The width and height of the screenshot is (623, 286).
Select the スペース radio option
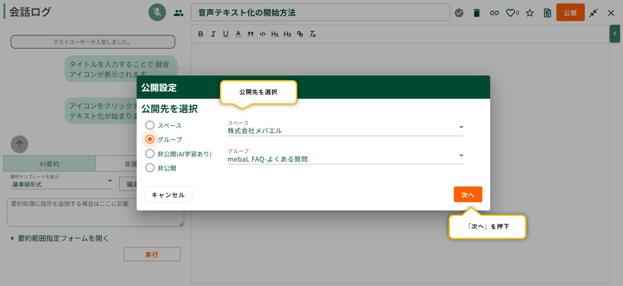150,125
